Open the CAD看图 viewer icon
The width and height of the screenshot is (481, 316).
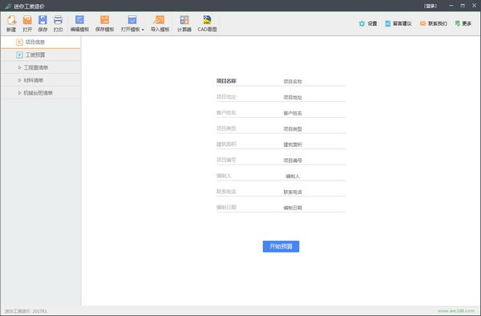pos(207,23)
